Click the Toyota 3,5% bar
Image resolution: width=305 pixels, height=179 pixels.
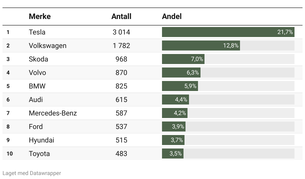(x=173, y=153)
